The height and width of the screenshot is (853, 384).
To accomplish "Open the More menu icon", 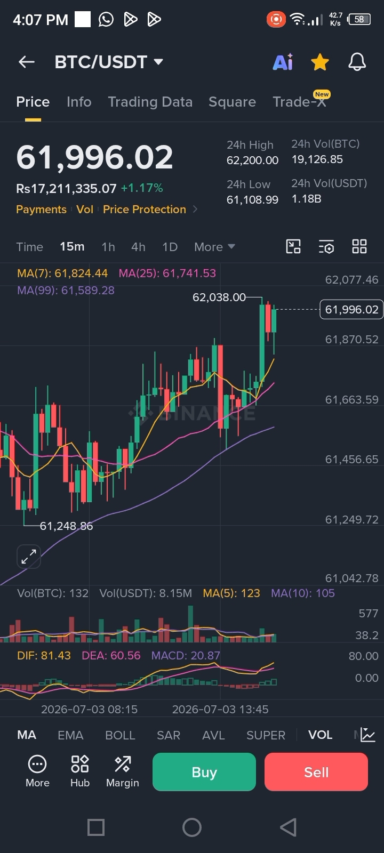I will 37,771.
